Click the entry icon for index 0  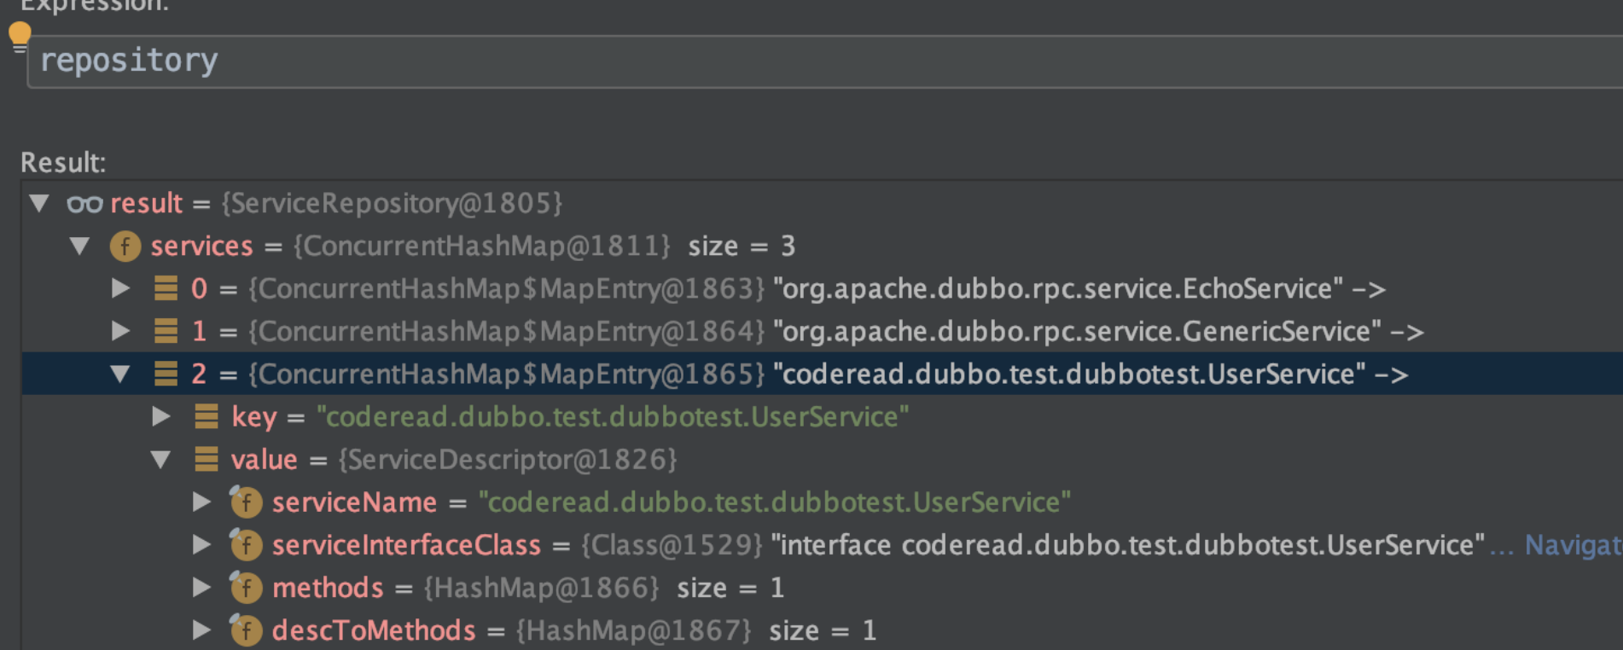point(166,288)
